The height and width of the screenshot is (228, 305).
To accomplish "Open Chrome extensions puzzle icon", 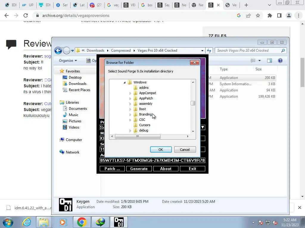I will [x=270, y=15].
